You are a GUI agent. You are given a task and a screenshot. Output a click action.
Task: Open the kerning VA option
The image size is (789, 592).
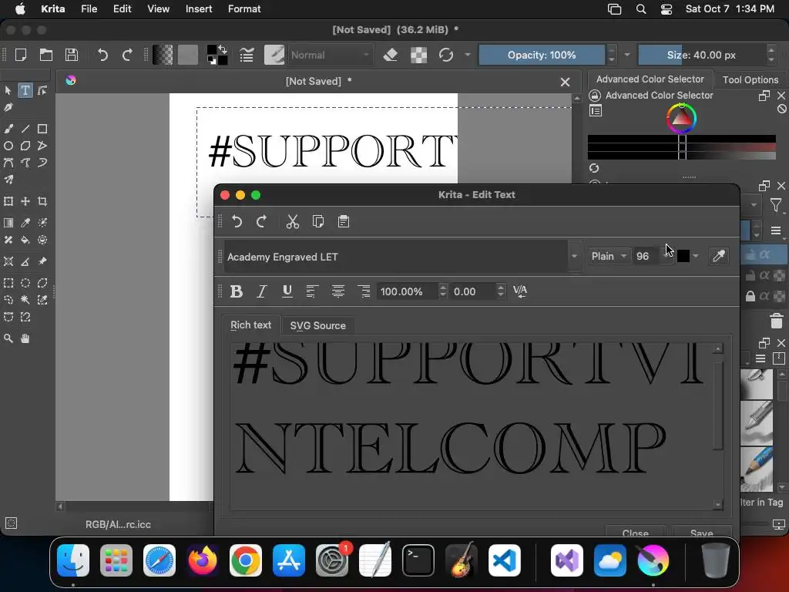520,291
